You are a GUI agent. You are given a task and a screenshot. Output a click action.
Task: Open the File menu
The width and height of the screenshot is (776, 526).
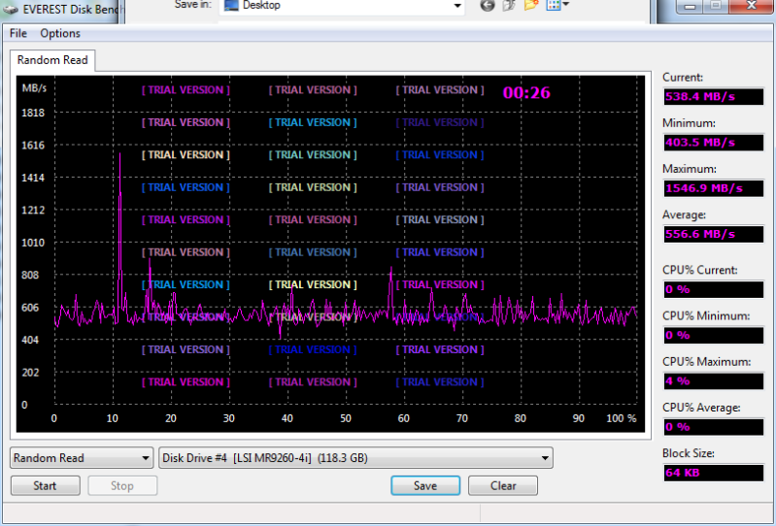pyautogui.click(x=18, y=33)
